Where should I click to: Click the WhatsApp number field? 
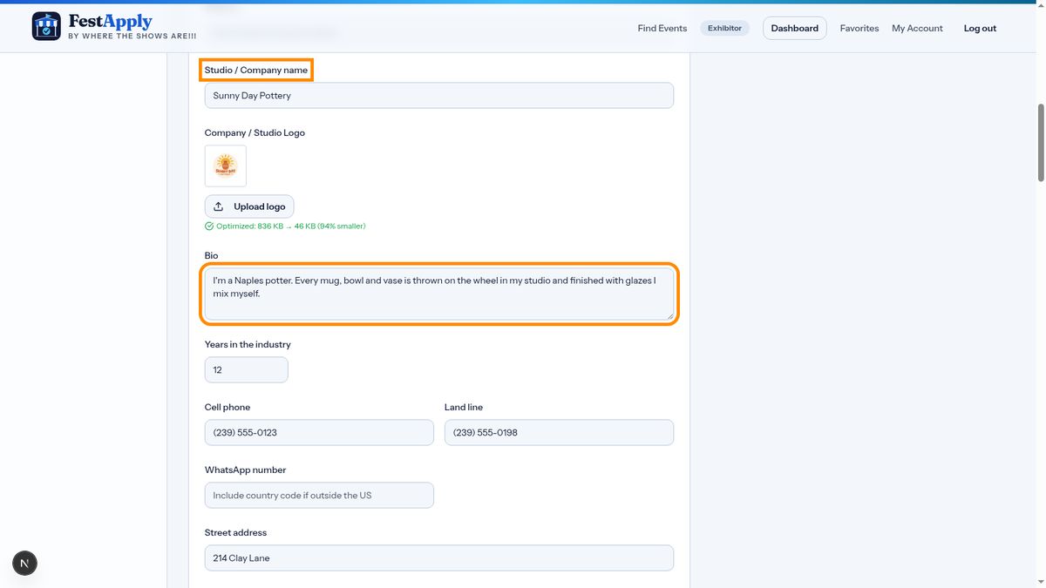(x=319, y=496)
